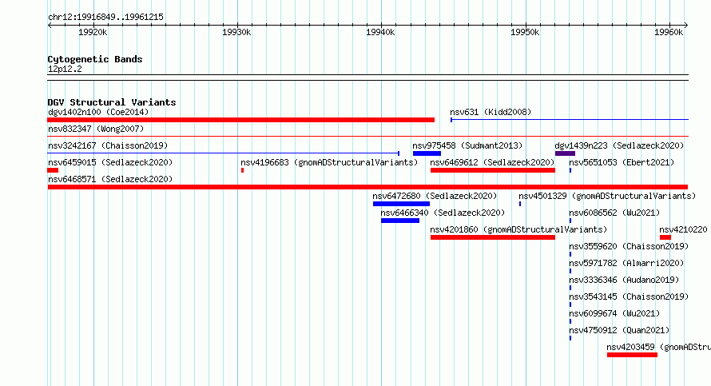The width and height of the screenshot is (711, 386).
Task: Click the DGV Structural Variants track title
Action: coord(112,102)
